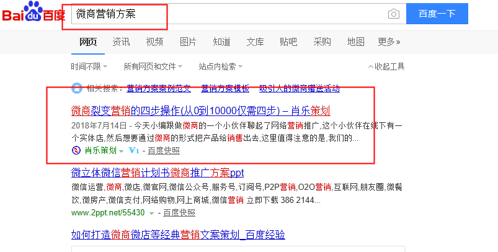The image size is (498, 252).
Task: Click the 肖乐策划 site favicon
Action: (76, 151)
